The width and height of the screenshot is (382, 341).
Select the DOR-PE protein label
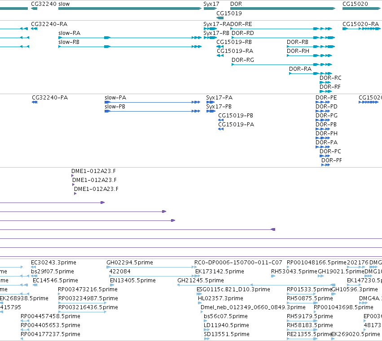tap(326, 98)
